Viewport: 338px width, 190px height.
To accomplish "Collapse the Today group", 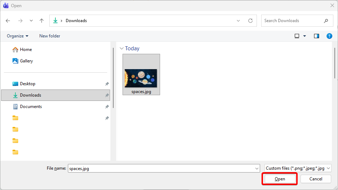I will tap(121, 48).
